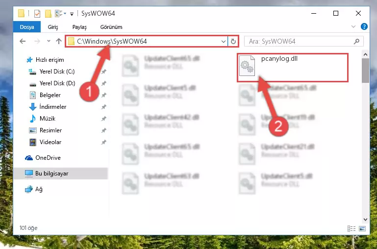This screenshot has width=377, height=249.
Task: Click the pin icon beside İndirmeler
Action: [x=103, y=107]
